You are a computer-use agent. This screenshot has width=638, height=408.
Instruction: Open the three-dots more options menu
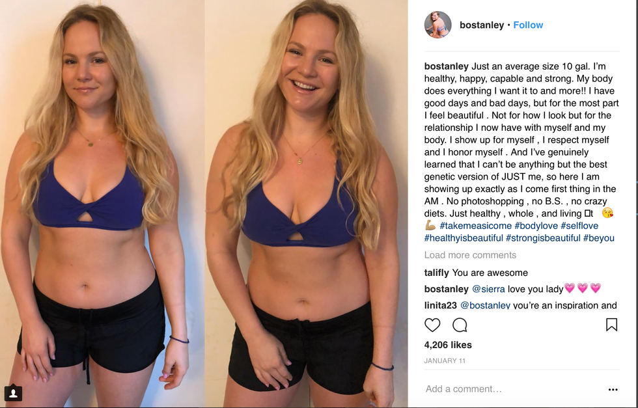coord(613,389)
